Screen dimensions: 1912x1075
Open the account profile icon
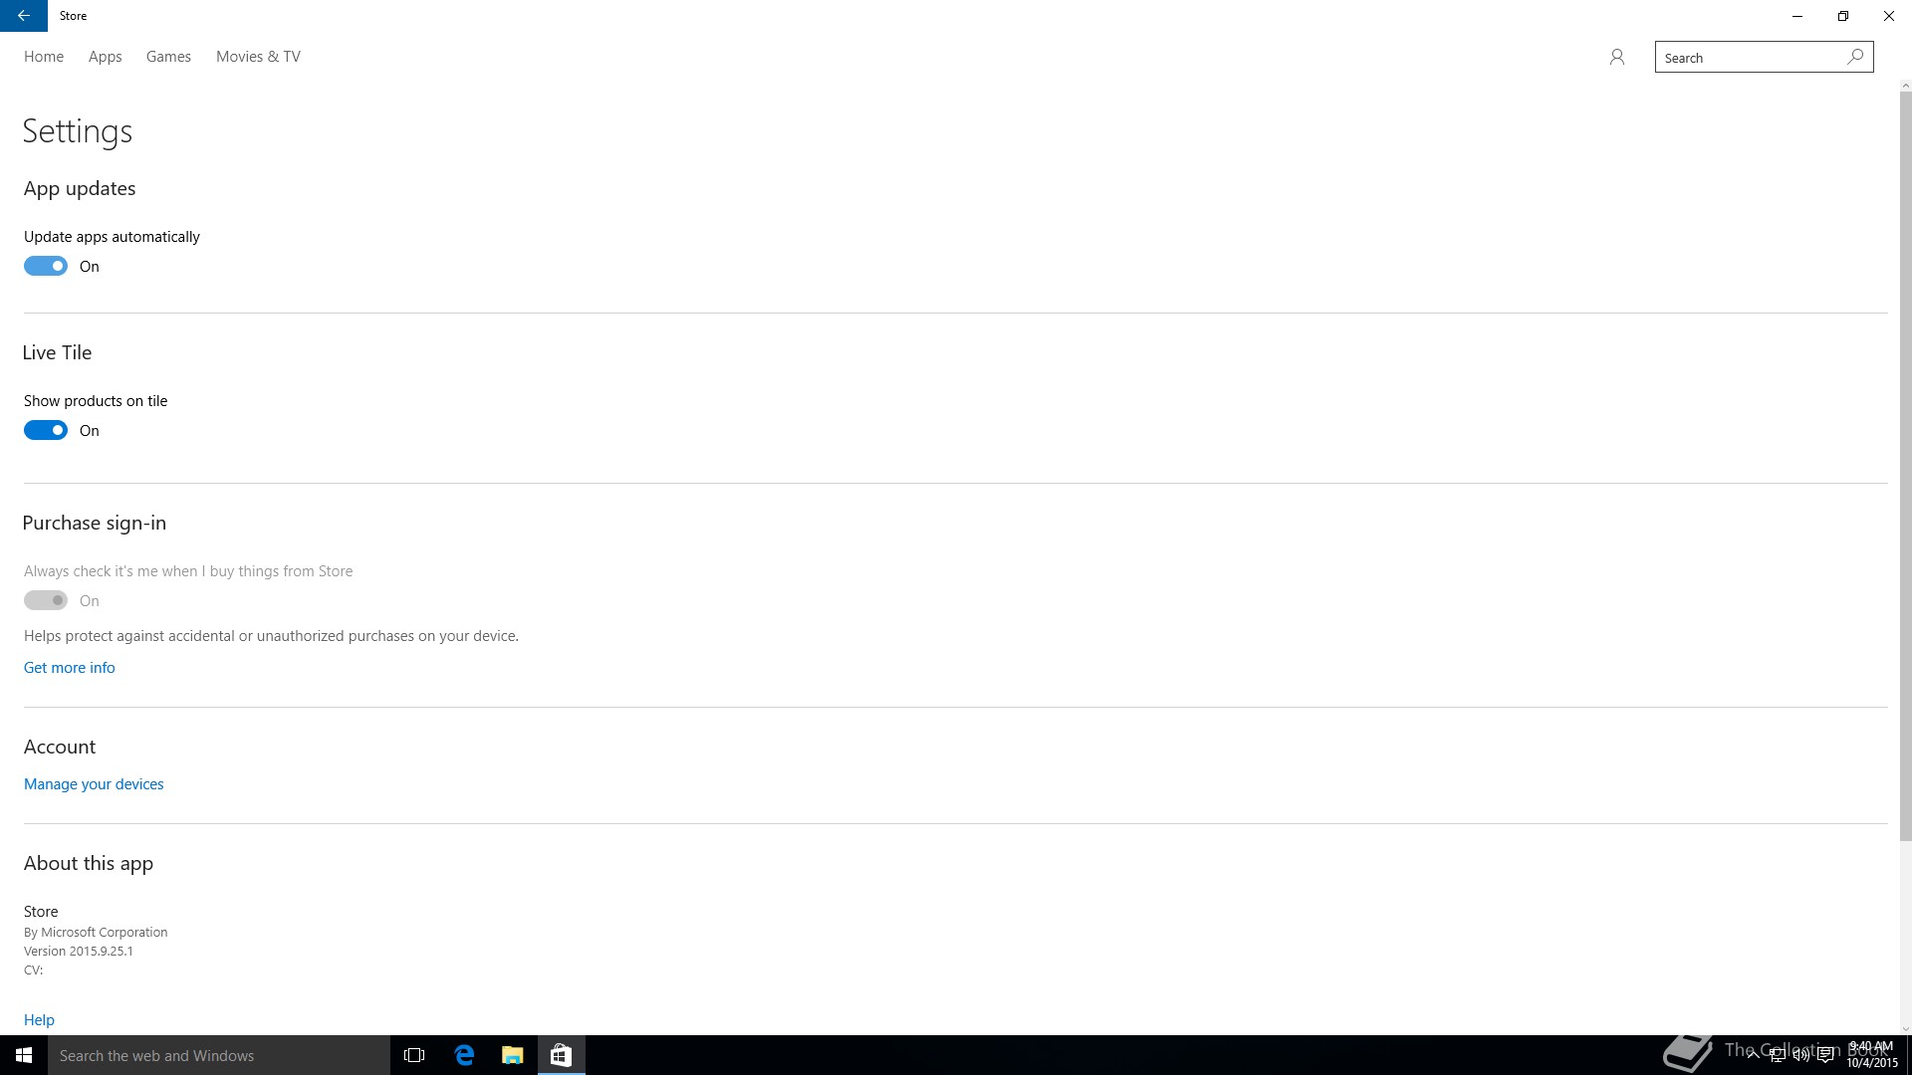tap(1616, 57)
